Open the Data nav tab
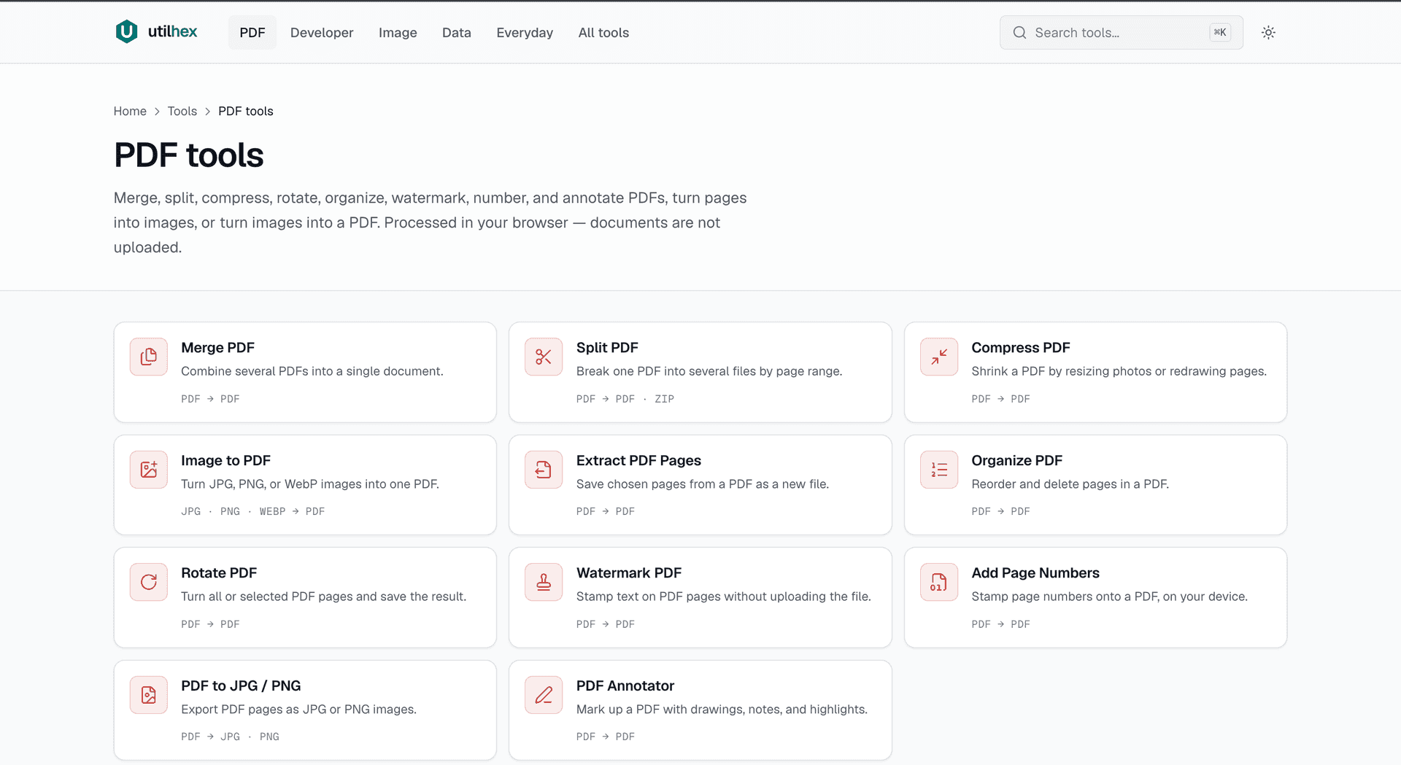Screen dimensions: 1401x765 coord(457,33)
